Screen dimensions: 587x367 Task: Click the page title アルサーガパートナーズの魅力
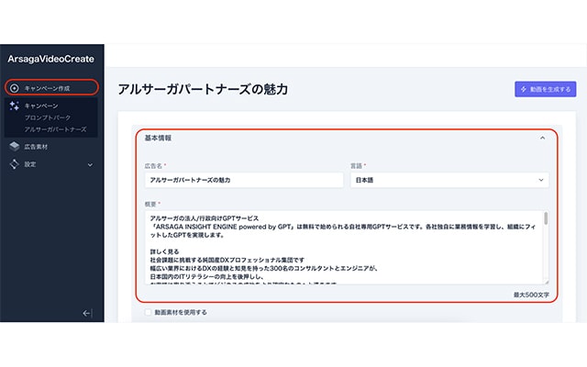(203, 89)
